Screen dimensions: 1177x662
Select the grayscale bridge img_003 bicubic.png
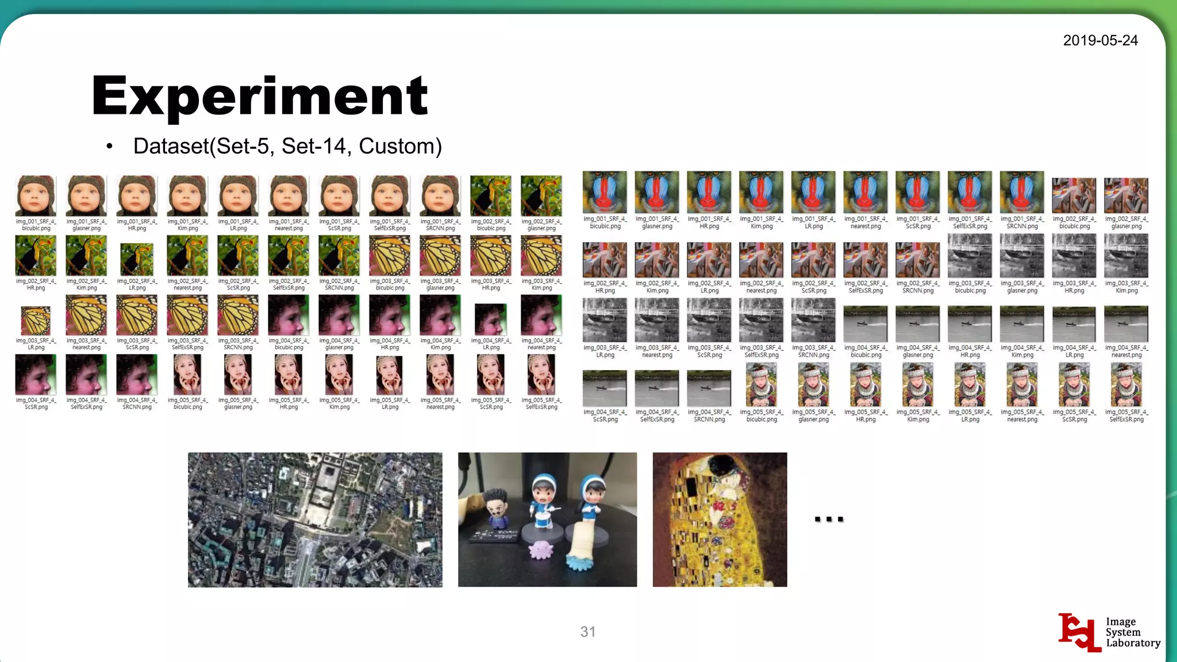970,256
